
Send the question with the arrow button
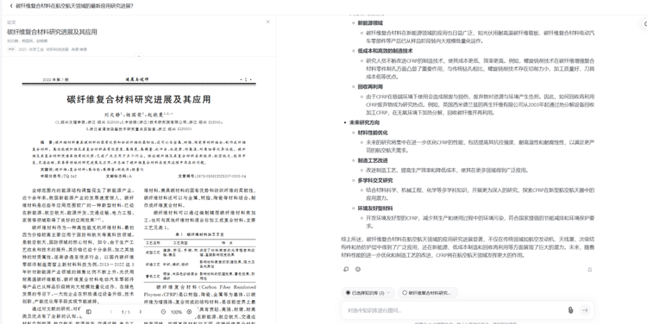pos(585,310)
